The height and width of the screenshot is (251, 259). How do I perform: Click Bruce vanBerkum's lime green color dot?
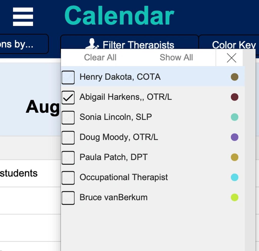pyautogui.click(x=234, y=197)
